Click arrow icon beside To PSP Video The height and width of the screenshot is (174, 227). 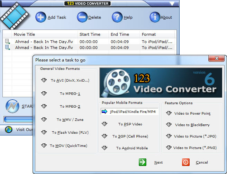[105, 124]
